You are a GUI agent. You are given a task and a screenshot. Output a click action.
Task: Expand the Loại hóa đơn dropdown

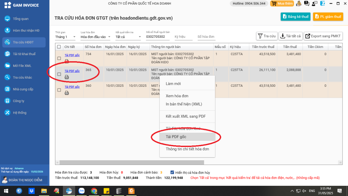click(x=95, y=37)
